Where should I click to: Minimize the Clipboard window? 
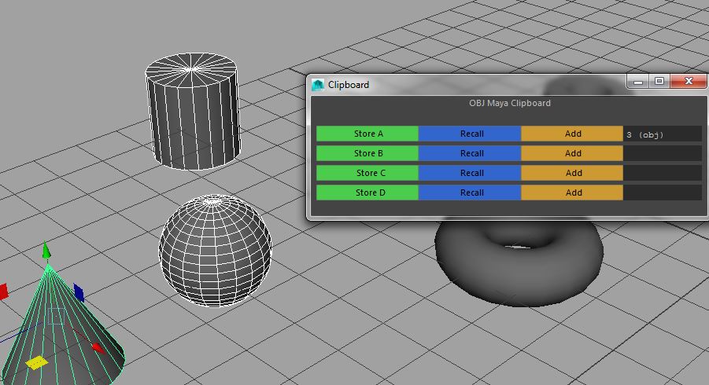click(x=638, y=82)
